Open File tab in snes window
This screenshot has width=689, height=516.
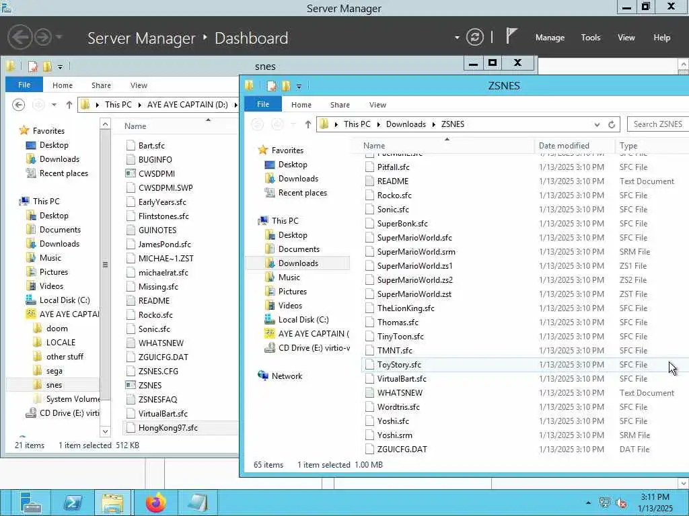click(24, 85)
